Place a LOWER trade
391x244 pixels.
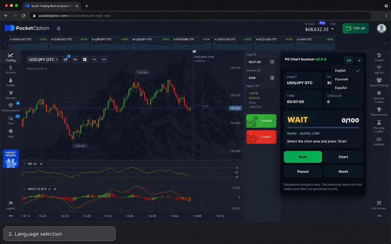(261, 137)
